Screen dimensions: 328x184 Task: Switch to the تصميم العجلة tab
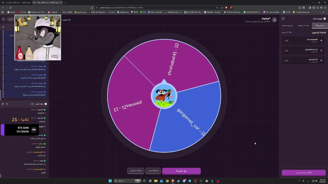coord(288,26)
